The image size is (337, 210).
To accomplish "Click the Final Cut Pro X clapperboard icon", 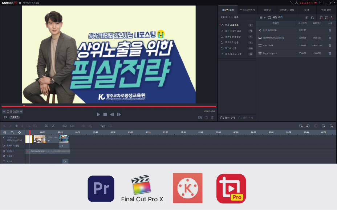I will pos(141,185).
